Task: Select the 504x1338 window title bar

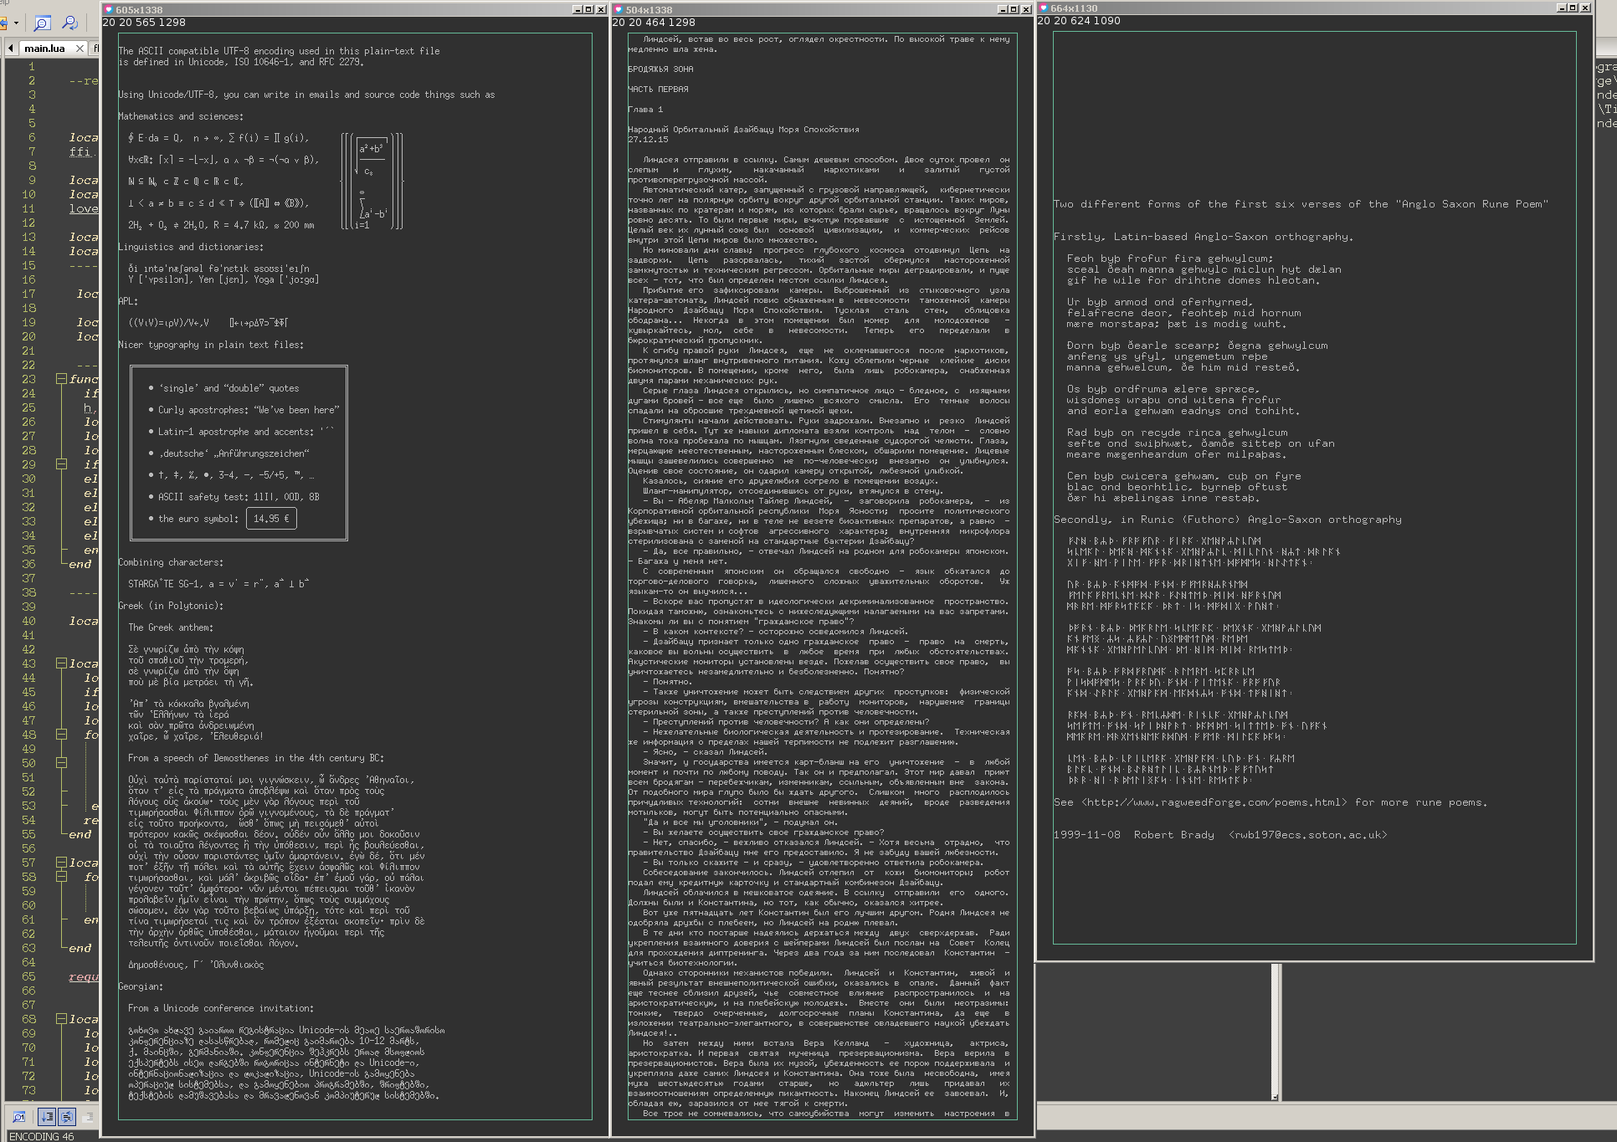Action: 803,9
